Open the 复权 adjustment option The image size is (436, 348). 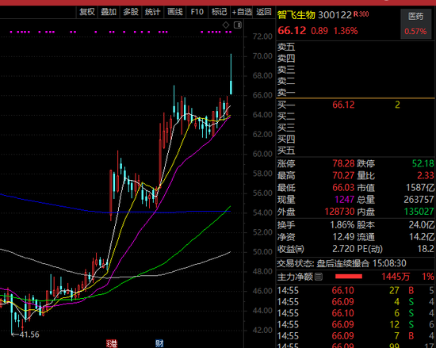pyautogui.click(x=87, y=12)
